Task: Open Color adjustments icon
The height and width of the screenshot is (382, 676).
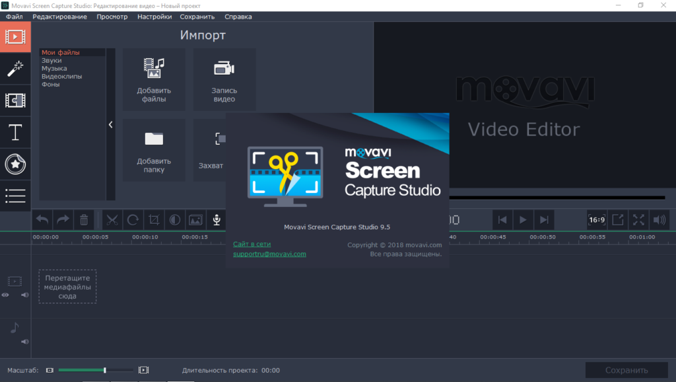Action: tap(174, 219)
